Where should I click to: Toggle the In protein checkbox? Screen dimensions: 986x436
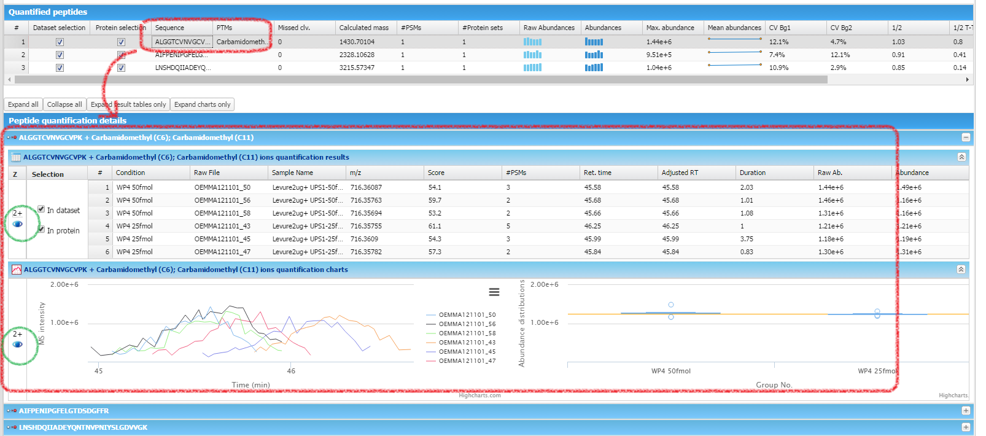(41, 230)
